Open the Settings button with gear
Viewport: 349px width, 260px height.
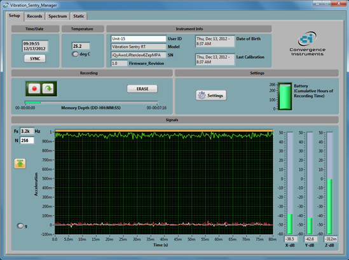(x=211, y=96)
